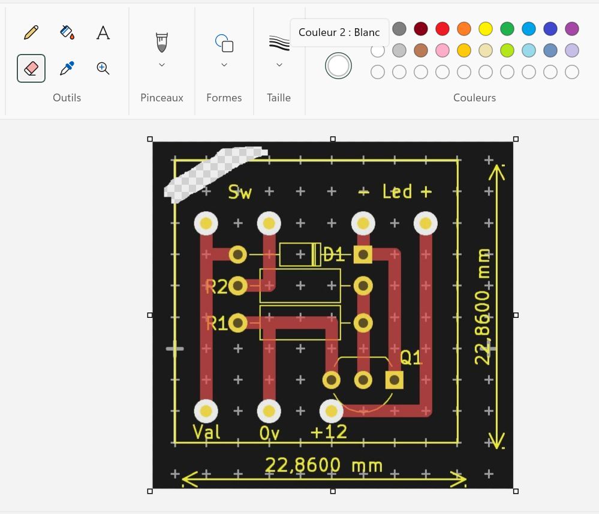Screen dimensions: 599x514
Task: Pick the turquoise blue color swatch
Action: pyautogui.click(x=529, y=29)
